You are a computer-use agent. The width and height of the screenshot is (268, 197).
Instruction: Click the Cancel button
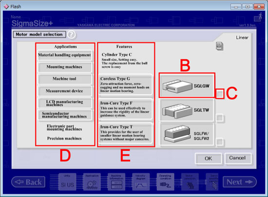tap(238, 158)
